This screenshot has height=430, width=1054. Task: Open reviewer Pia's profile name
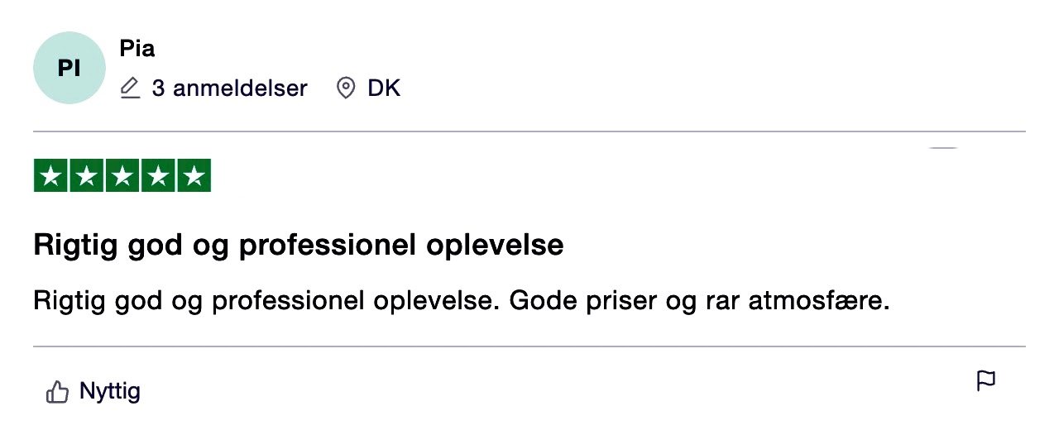tap(137, 49)
